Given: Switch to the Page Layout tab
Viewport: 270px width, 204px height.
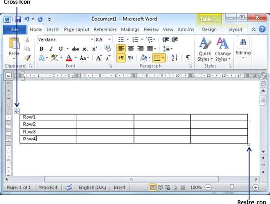Looking at the screenshot, I should 77,30.
